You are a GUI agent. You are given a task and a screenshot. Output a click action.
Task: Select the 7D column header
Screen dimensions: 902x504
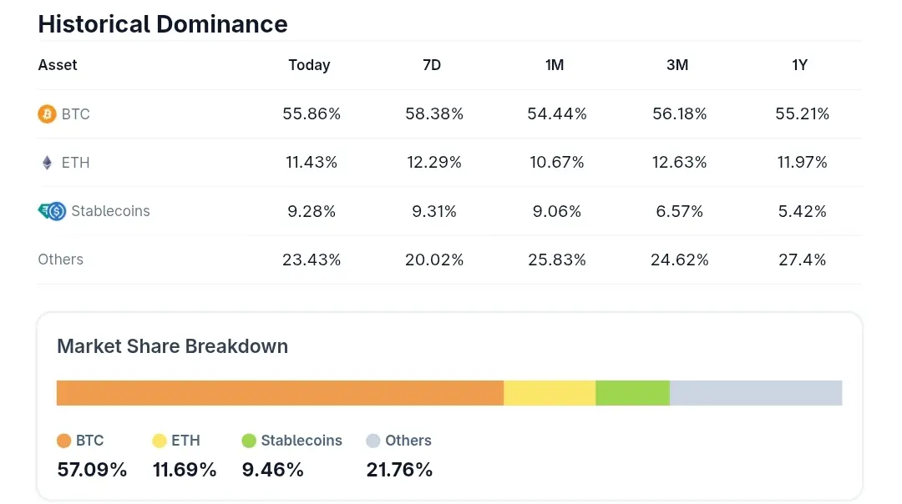click(432, 65)
